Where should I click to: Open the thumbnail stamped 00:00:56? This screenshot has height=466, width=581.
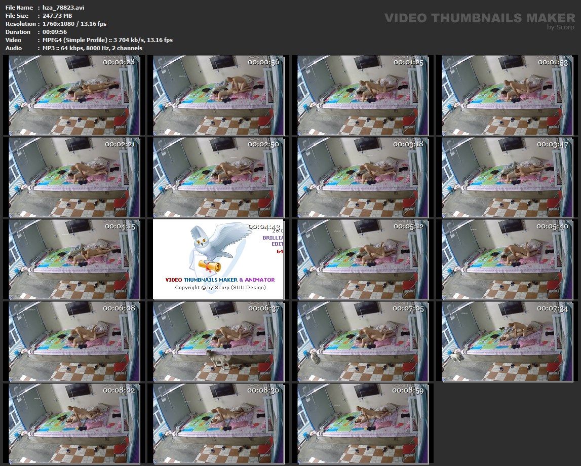tap(218, 96)
